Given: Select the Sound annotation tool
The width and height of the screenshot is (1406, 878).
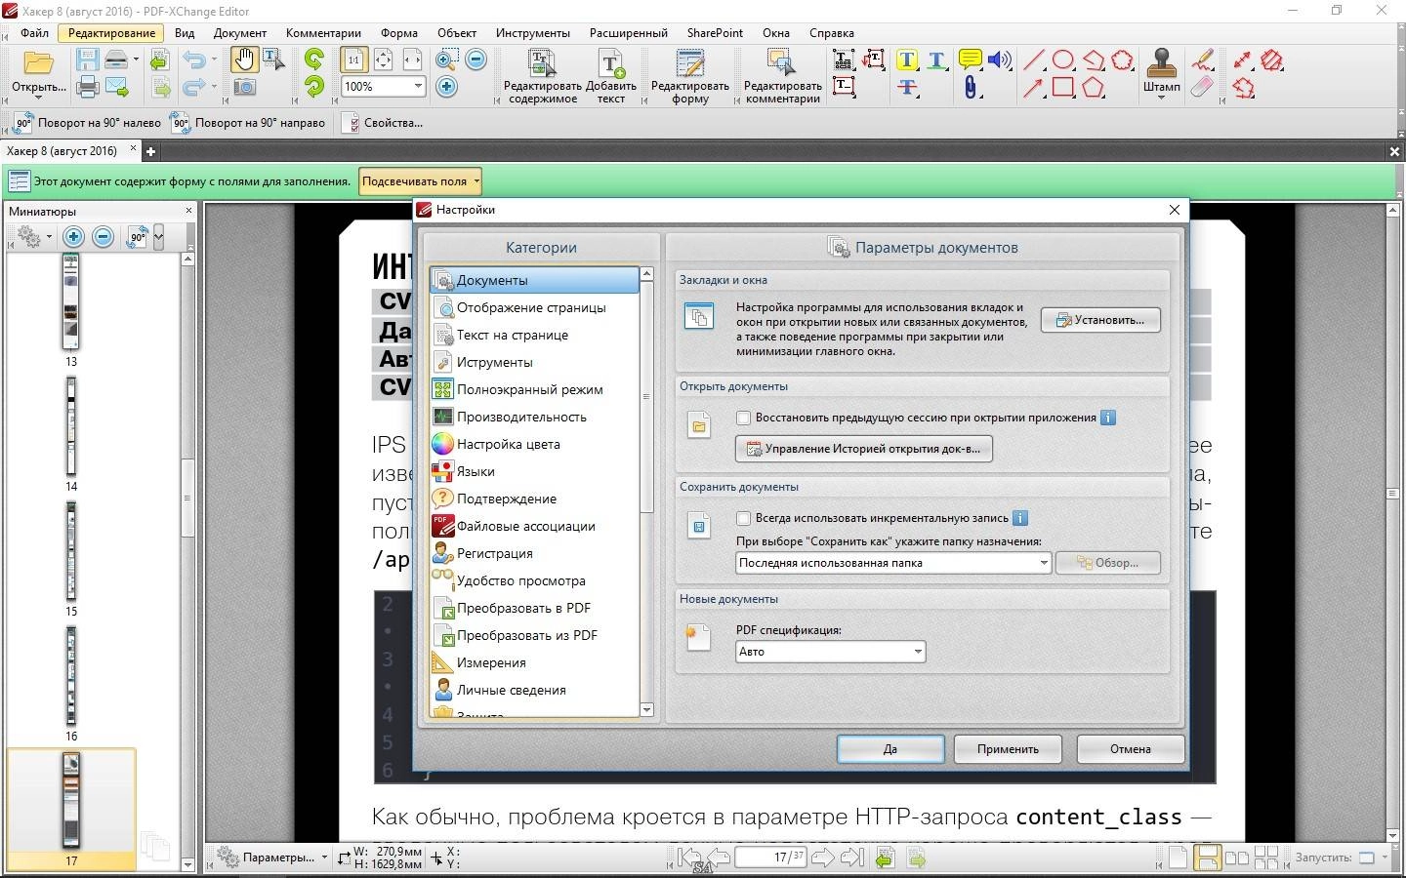Looking at the screenshot, I should [1000, 60].
